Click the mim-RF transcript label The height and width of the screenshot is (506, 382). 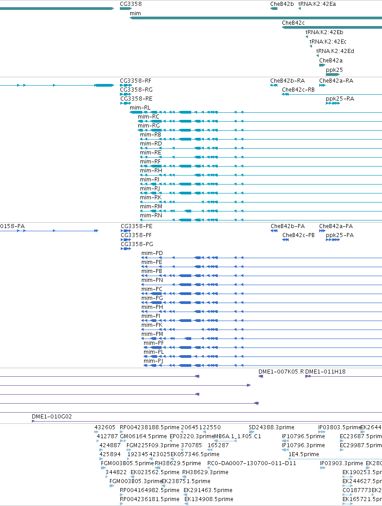150,162
